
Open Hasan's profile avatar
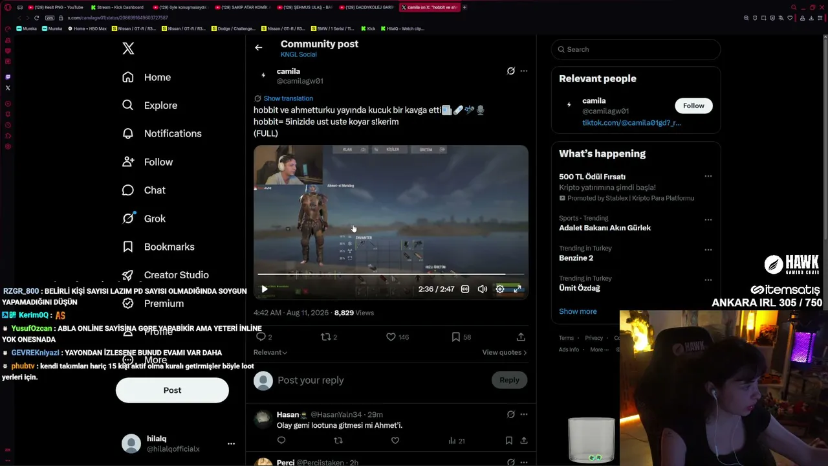click(263, 419)
